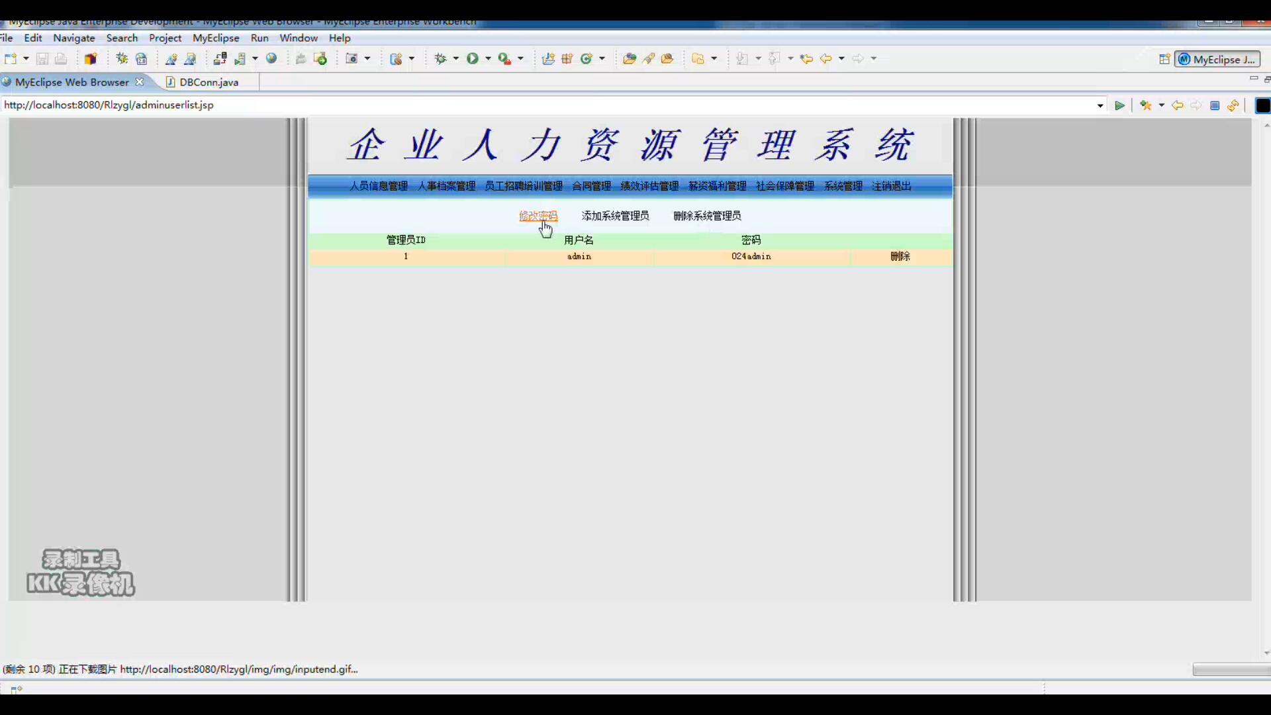1271x715 pixels.
Task: Click the Debug bug toolbar icon
Action: coord(440,59)
